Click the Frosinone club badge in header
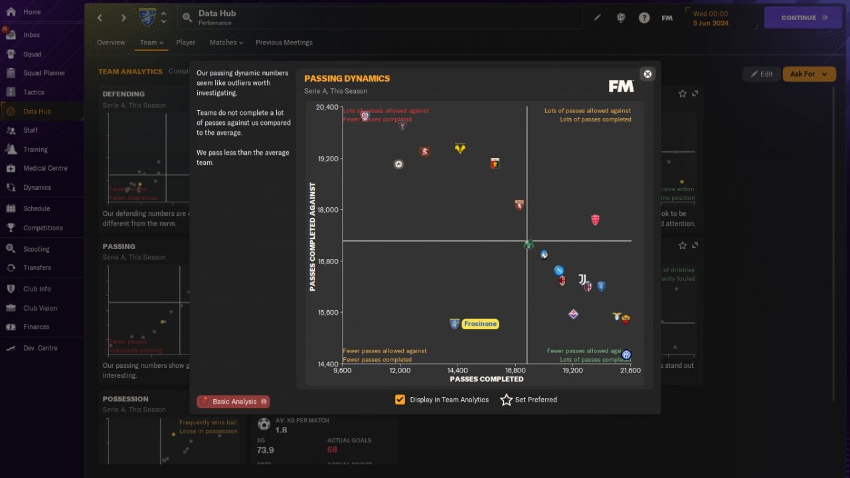Screen dimensions: 850x478 coord(147,17)
